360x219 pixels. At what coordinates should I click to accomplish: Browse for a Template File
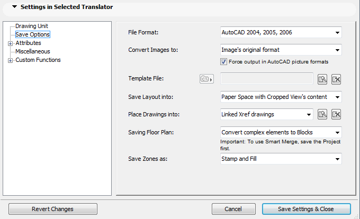(322, 79)
